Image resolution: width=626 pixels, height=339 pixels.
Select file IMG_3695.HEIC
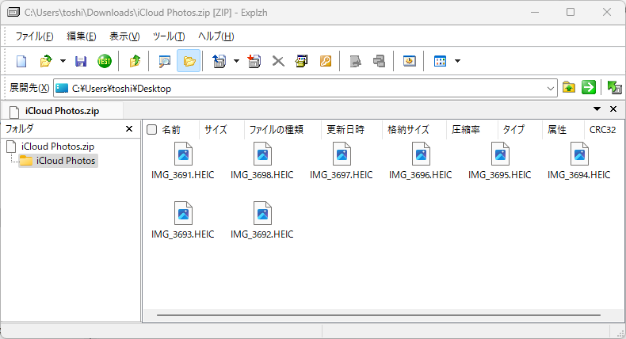pos(500,161)
